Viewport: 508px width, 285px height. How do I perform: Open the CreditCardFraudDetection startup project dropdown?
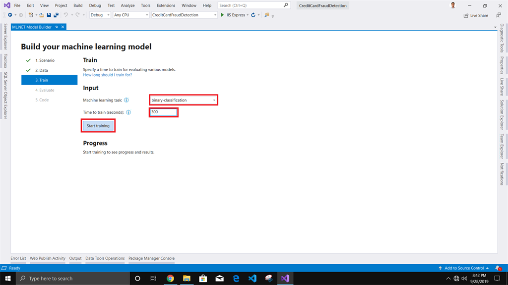[184, 15]
